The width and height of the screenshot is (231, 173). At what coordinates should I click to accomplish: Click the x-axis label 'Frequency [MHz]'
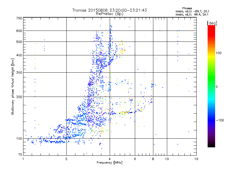109,163
